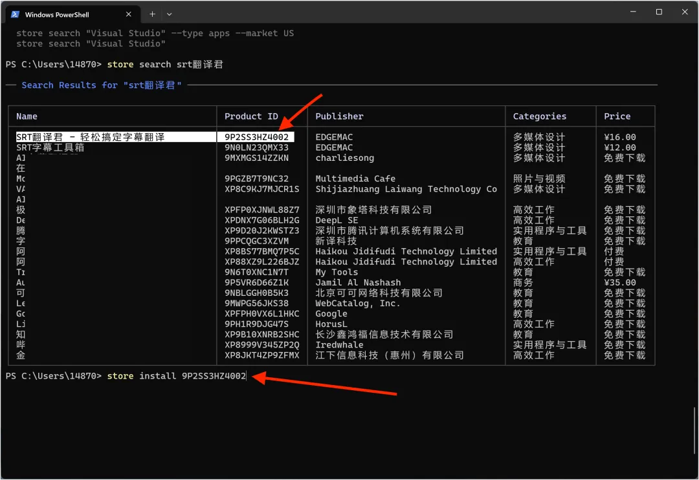
Task: Click product ID XPFPH0VX6L1HKC
Action: tap(261, 313)
